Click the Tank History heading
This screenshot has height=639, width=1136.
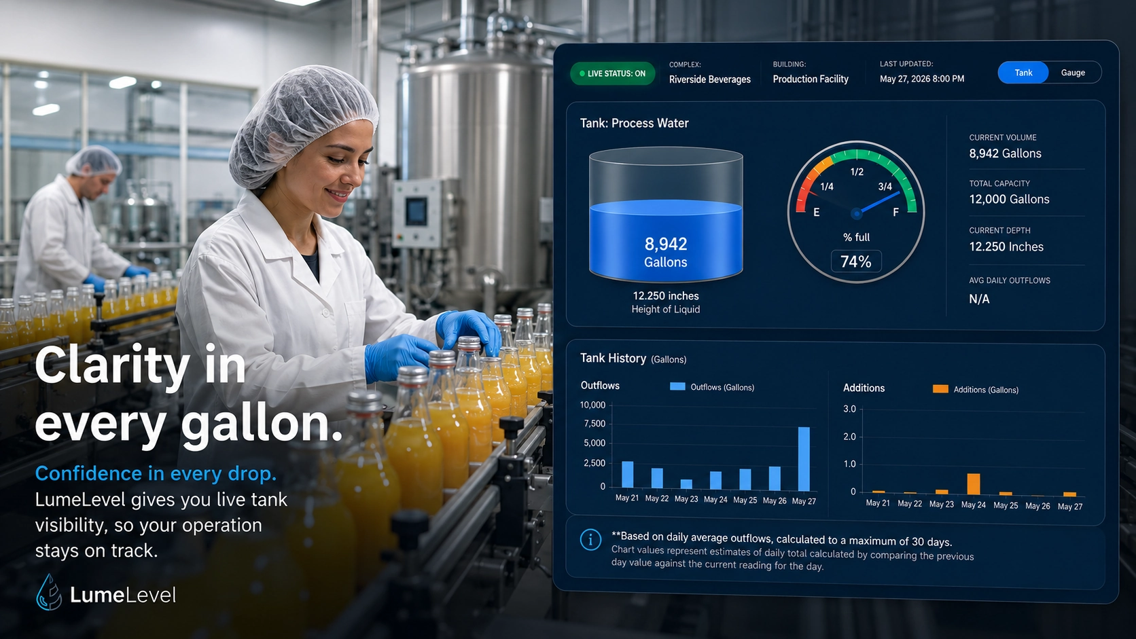coord(613,358)
